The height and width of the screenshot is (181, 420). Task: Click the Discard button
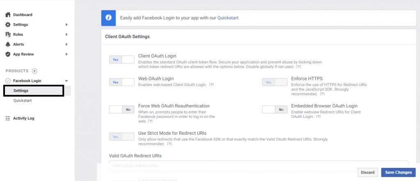click(367, 172)
